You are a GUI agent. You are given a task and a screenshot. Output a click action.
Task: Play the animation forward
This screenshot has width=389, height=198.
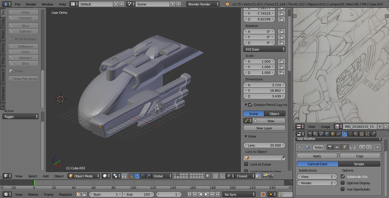pos(206,194)
